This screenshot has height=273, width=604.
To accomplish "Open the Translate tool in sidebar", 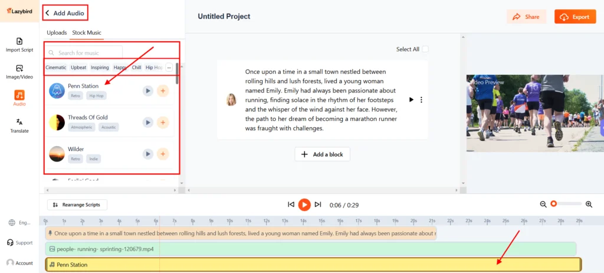I will 19,125.
